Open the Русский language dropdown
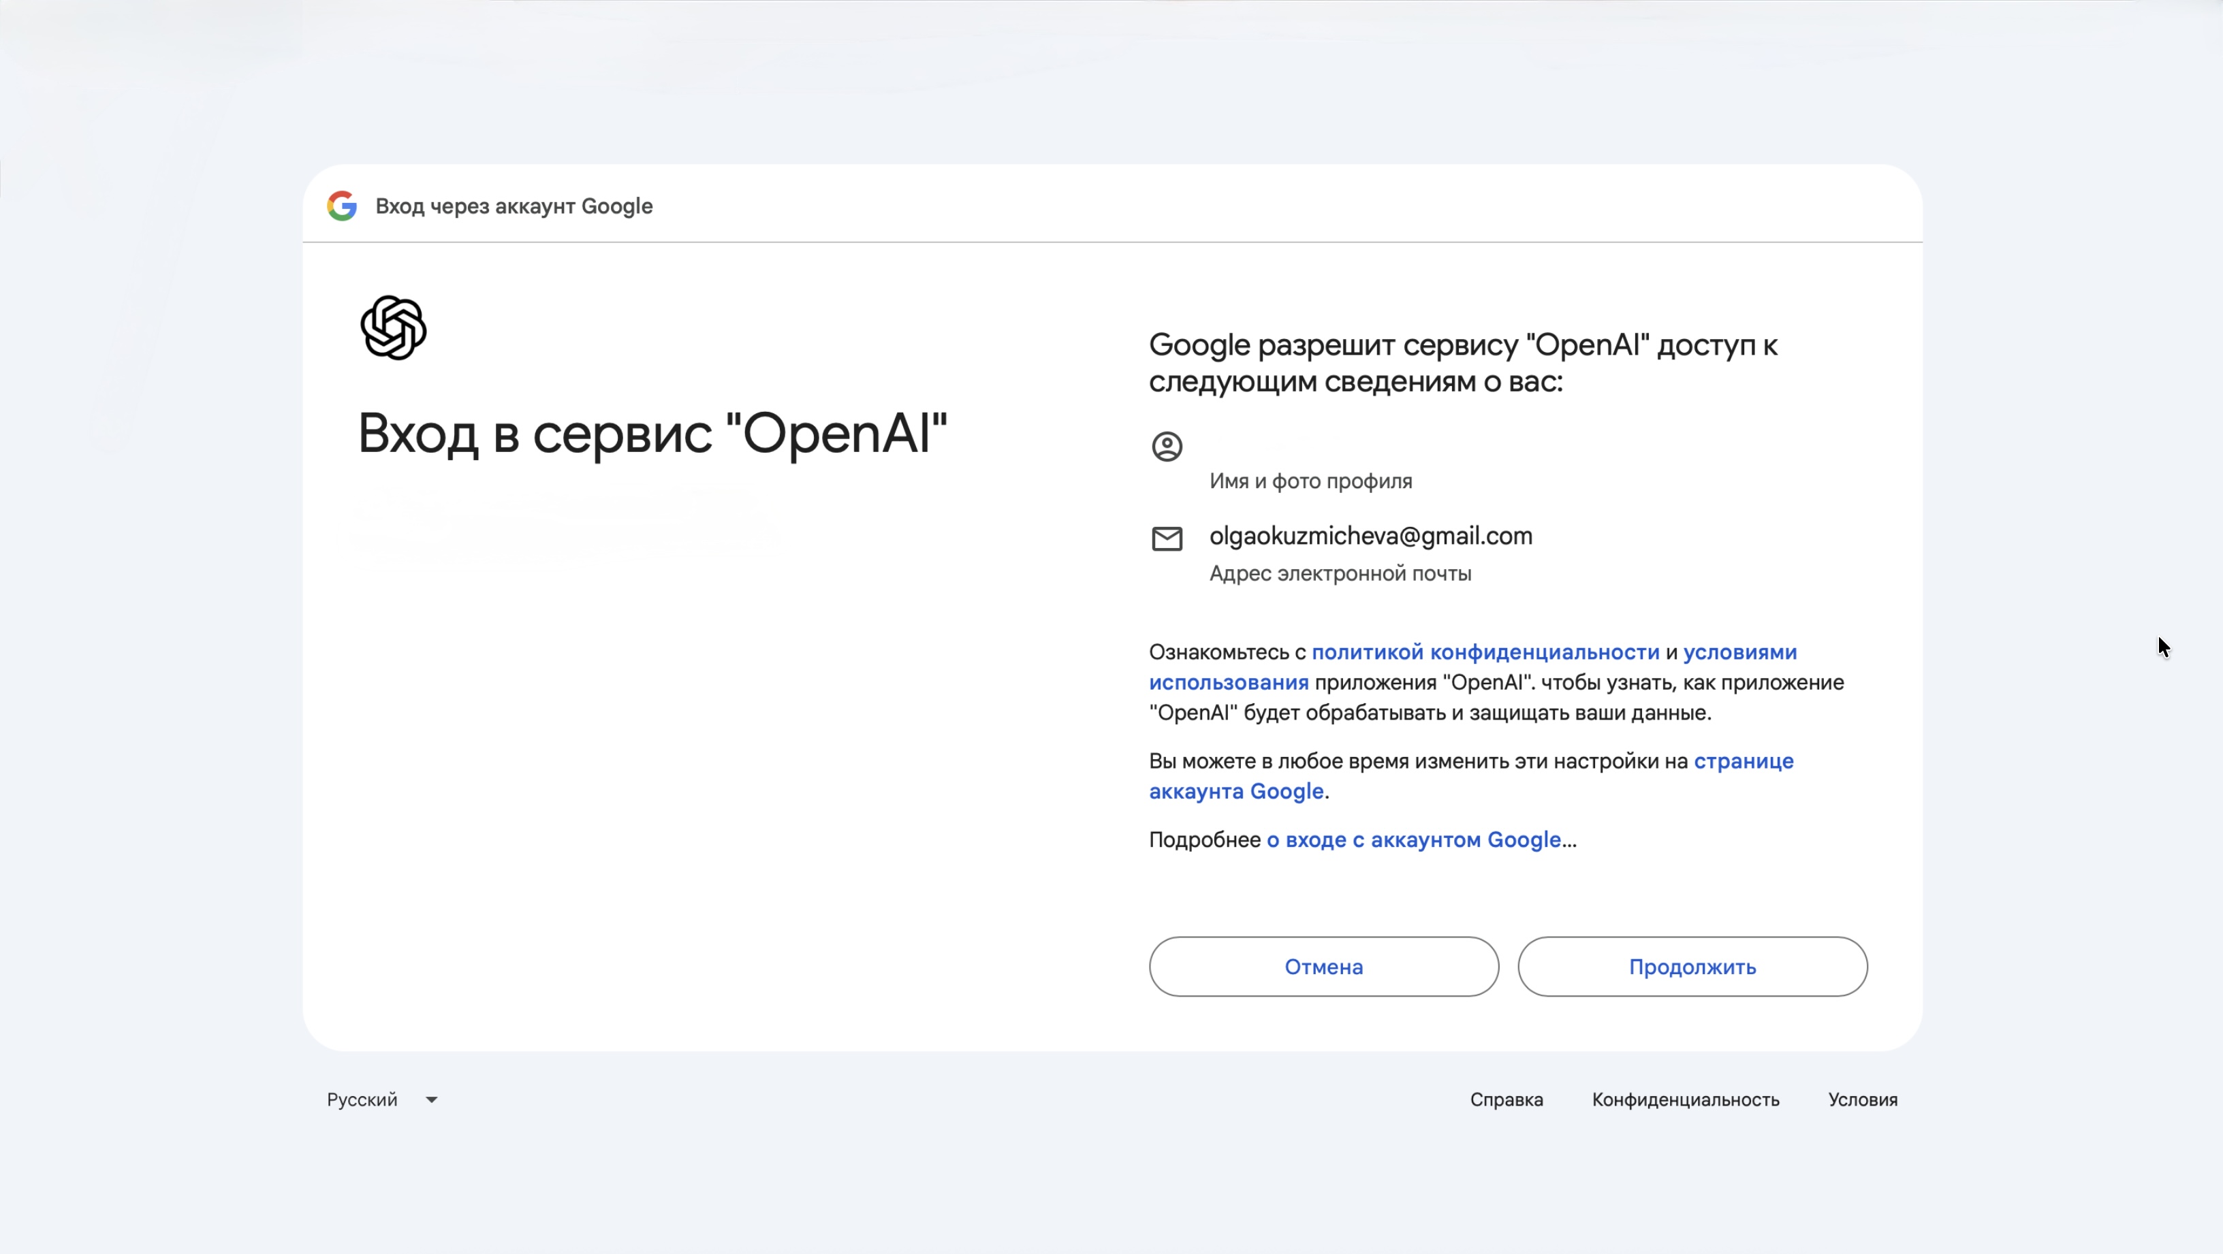The height and width of the screenshot is (1254, 2223). coord(382,1099)
